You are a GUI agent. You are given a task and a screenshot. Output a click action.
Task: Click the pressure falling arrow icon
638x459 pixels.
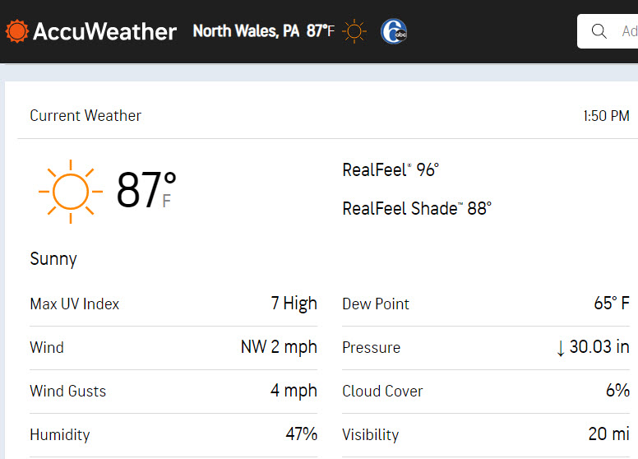click(561, 348)
